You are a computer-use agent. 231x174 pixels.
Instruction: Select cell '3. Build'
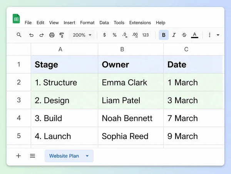65,118
